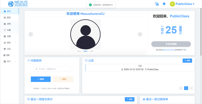This screenshot has width=202, height=104.
Task: Select announcements page 1
Action: pos(186,88)
